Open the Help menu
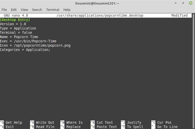This screenshot has height=129, width=195. (67, 10)
